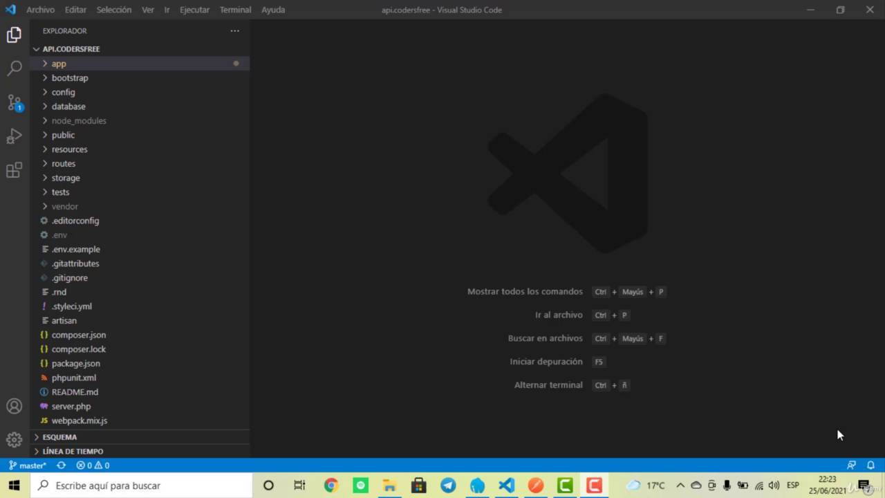Click the Accounts icon in activity bar
Image resolution: width=885 pixels, height=498 pixels.
click(x=15, y=406)
